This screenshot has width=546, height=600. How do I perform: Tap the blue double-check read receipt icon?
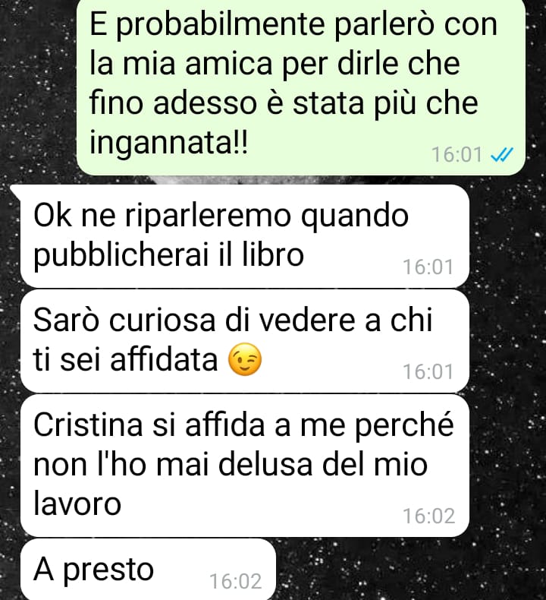[x=502, y=155]
